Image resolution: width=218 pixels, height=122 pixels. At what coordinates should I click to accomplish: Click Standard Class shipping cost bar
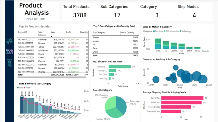[x=171, y=111]
